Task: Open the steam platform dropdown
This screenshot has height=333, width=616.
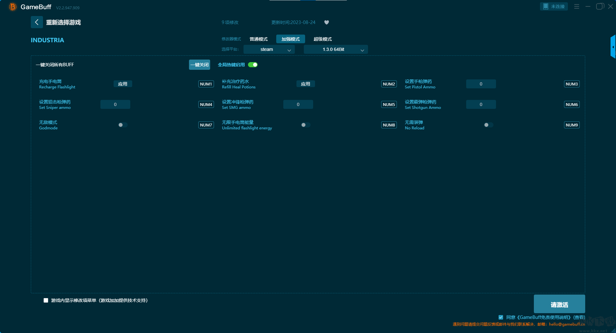Action: tap(269, 49)
